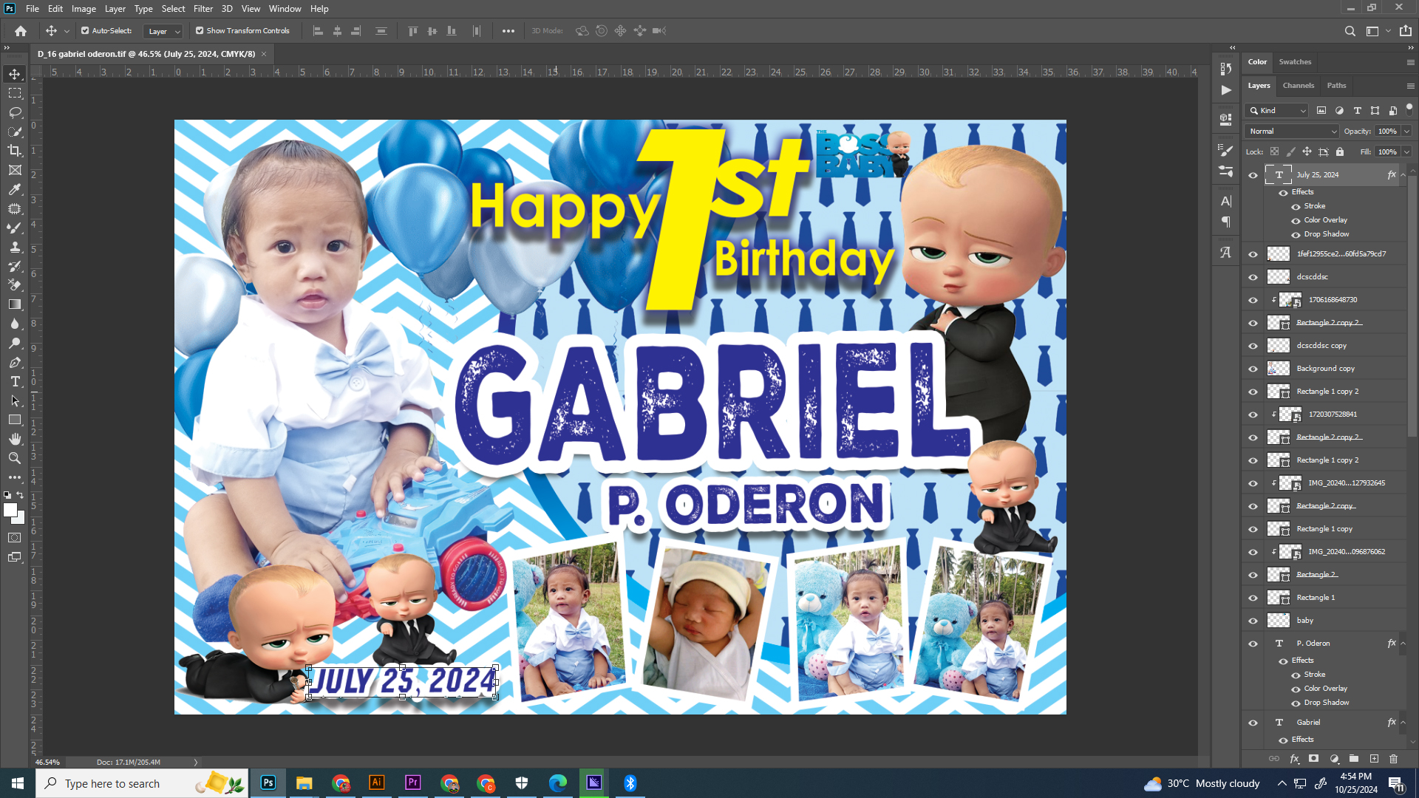Collapse effects of P. Oderon layer
This screenshot has height=798, width=1419.
click(1403, 644)
